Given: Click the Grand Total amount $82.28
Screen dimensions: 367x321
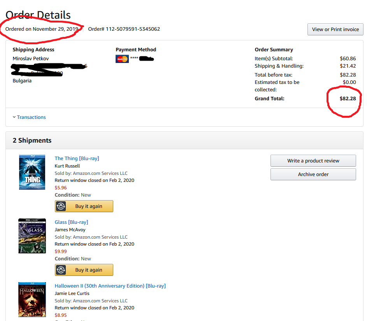Looking at the screenshot, I should (348, 99).
